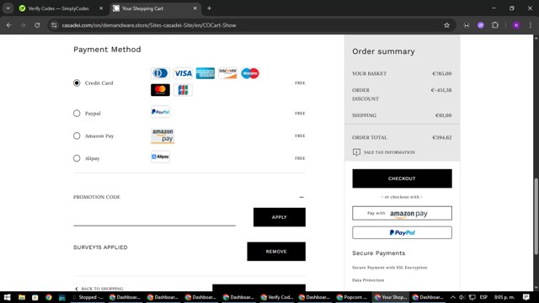
Task: Open Sale Tax Information
Action: (389, 152)
